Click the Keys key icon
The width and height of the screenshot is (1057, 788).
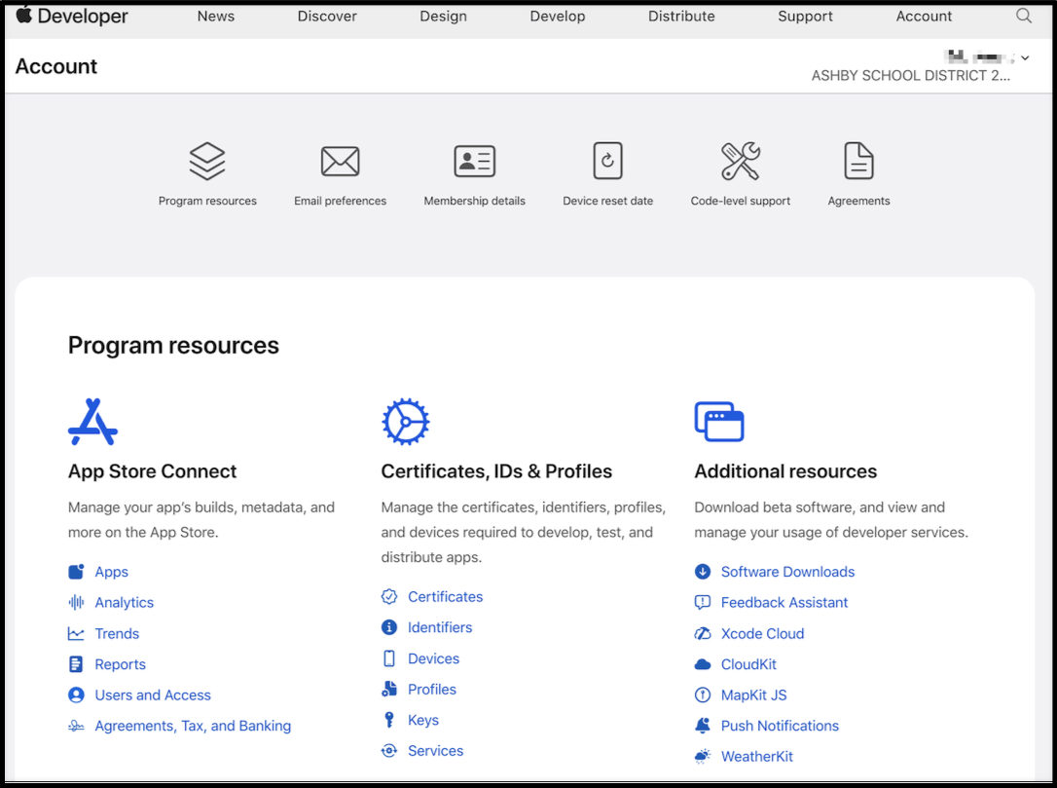tap(389, 720)
